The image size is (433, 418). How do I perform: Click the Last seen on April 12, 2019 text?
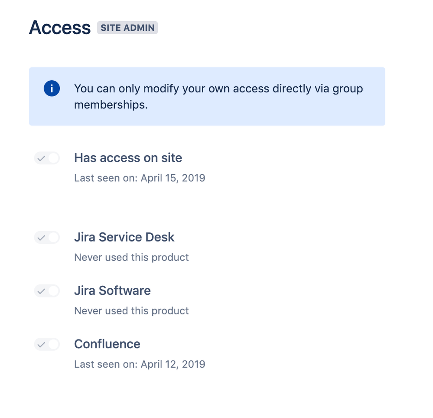[x=140, y=364]
